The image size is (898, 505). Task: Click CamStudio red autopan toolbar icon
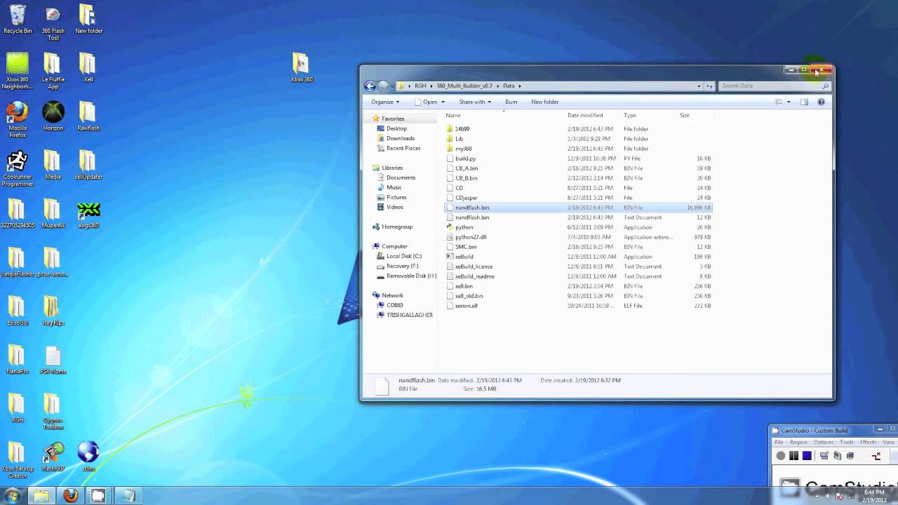(876, 456)
